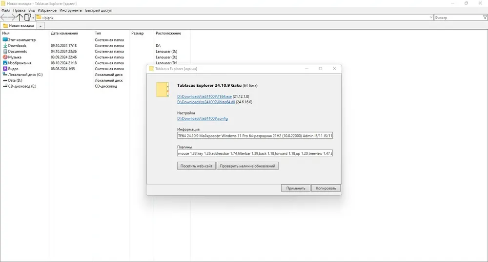The width and height of the screenshot is (488, 262).
Task: Click the Documents item name
Action: pos(18,52)
